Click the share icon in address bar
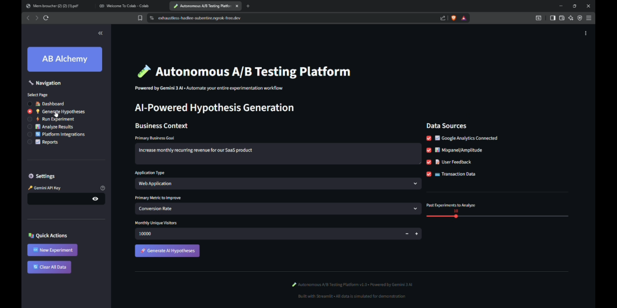This screenshot has width=617, height=308. tap(442, 18)
